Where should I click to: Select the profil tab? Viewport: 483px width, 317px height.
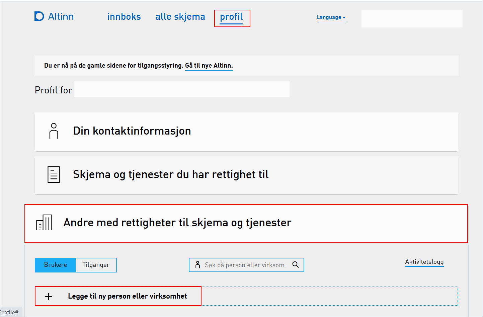232,16
